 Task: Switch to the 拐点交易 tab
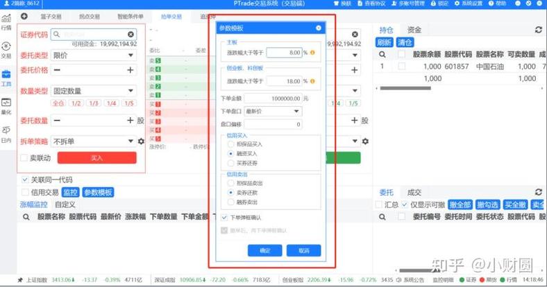(x=90, y=17)
